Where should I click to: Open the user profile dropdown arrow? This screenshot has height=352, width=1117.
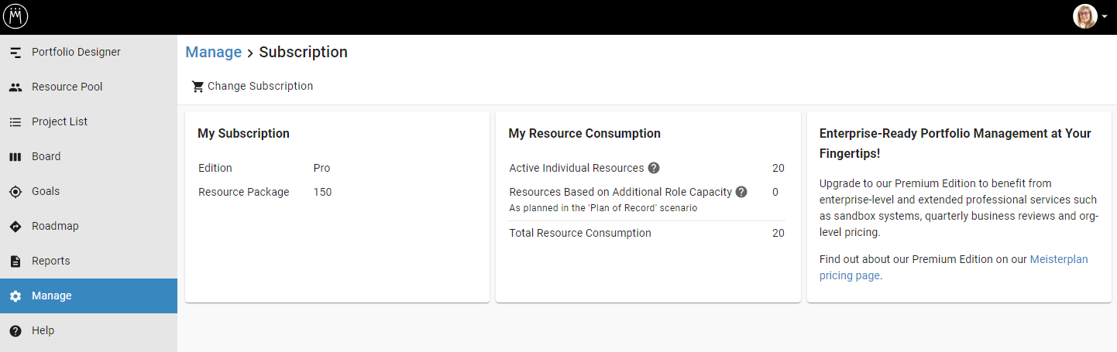[1105, 17]
